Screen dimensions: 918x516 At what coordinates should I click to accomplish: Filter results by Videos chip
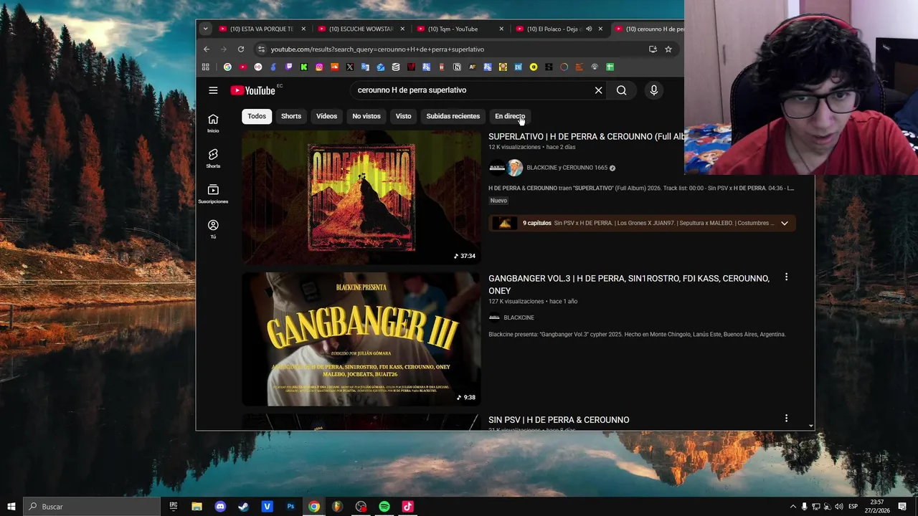pyautogui.click(x=326, y=116)
